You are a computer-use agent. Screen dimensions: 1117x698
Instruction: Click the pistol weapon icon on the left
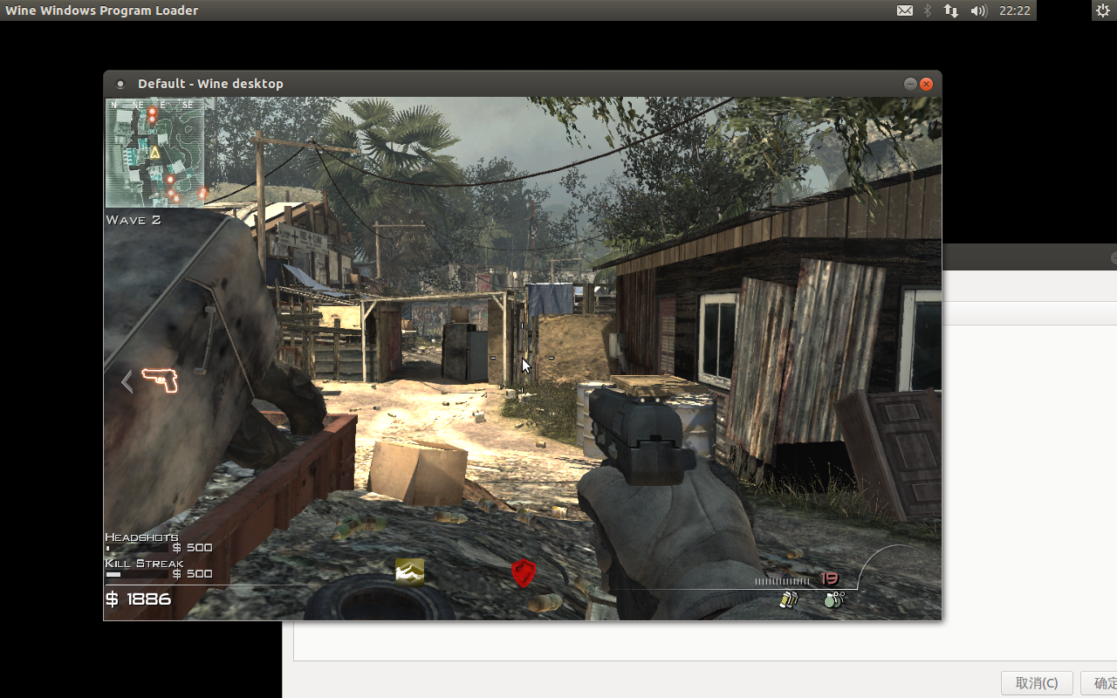click(x=160, y=380)
